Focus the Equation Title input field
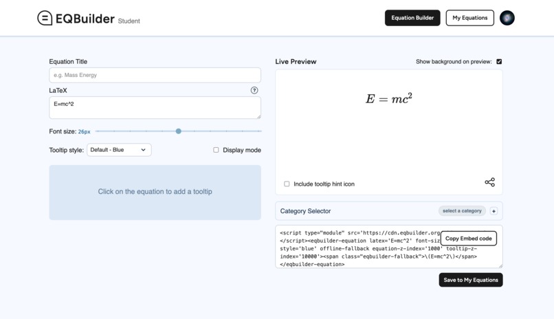This screenshot has width=554, height=319. tap(155, 75)
